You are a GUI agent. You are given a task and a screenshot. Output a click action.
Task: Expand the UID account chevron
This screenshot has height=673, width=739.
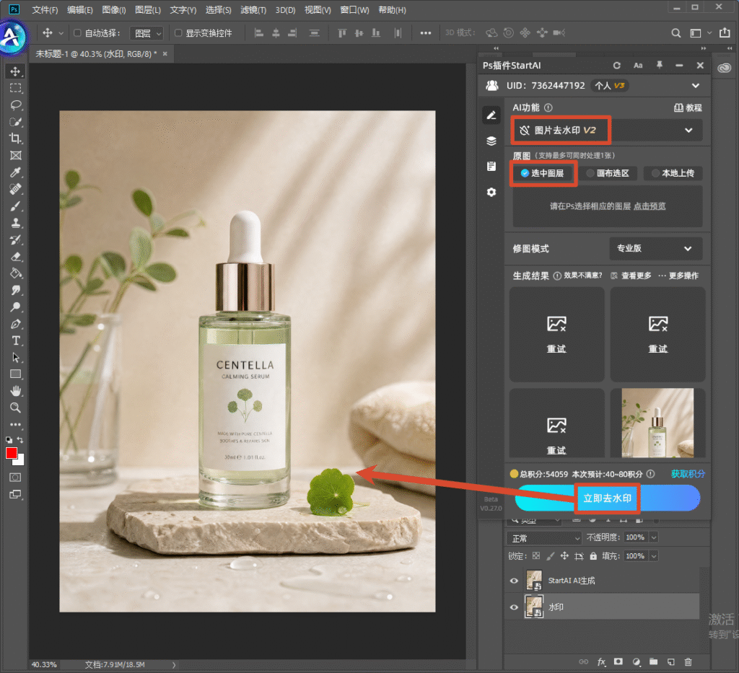(696, 86)
